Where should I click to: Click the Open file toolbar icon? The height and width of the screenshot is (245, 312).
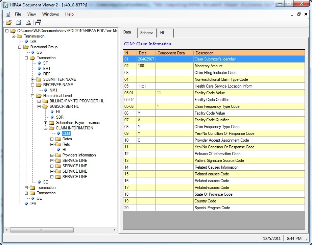point(9,22)
